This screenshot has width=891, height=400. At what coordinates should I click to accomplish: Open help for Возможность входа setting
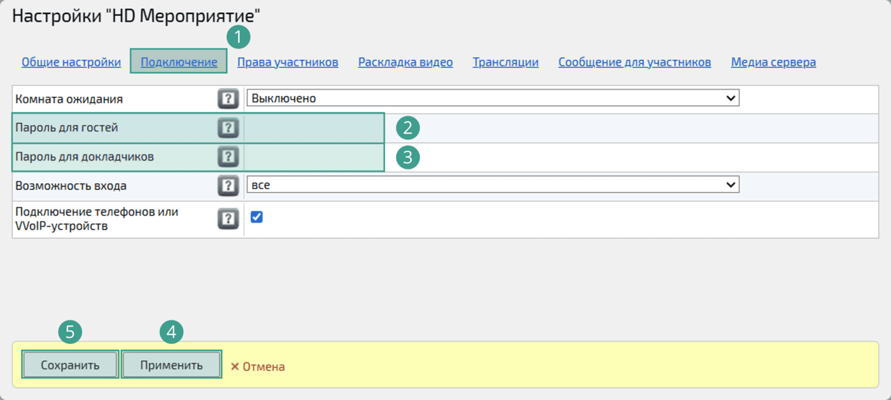228,186
